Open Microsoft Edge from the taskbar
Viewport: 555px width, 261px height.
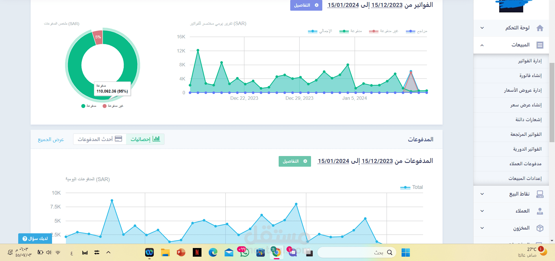pyautogui.click(x=213, y=253)
